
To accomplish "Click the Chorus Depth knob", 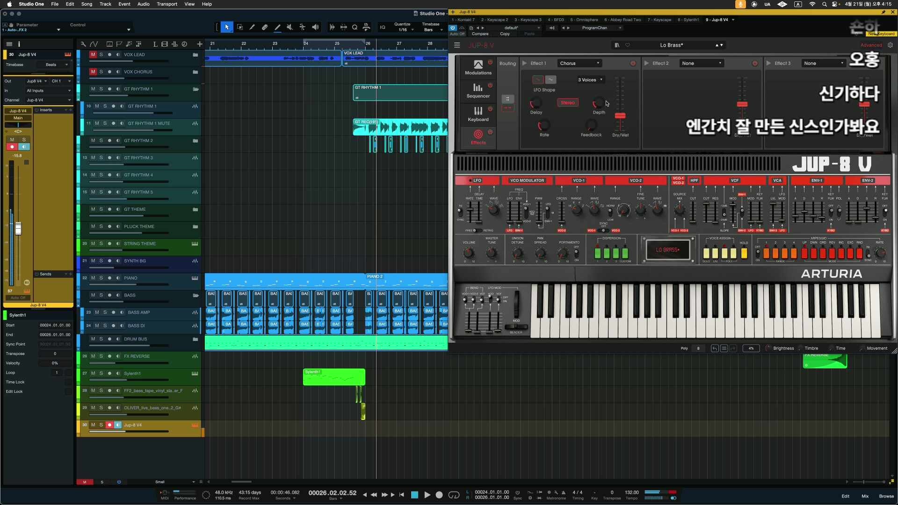I will pyautogui.click(x=598, y=102).
